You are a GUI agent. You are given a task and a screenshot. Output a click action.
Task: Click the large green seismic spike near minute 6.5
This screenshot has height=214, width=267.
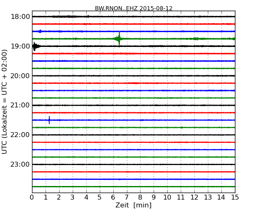[119, 39]
